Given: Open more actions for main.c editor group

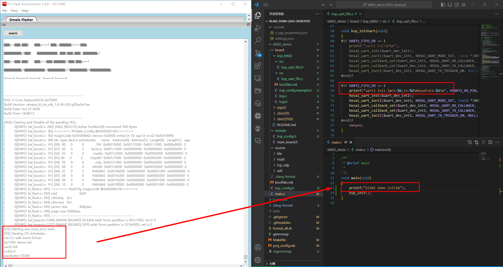Looking at the screenshot, I should click(497, 142).
